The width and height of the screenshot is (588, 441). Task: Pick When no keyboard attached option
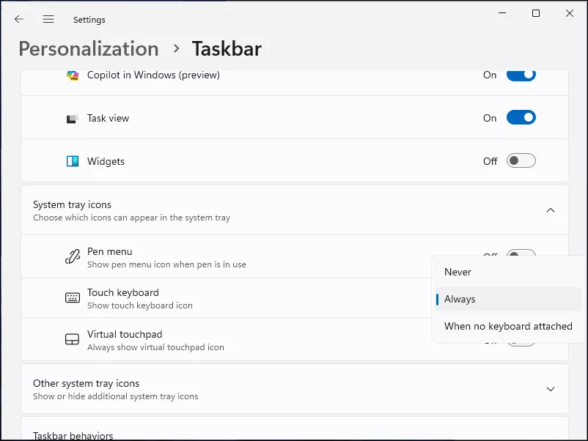[509, 326]
